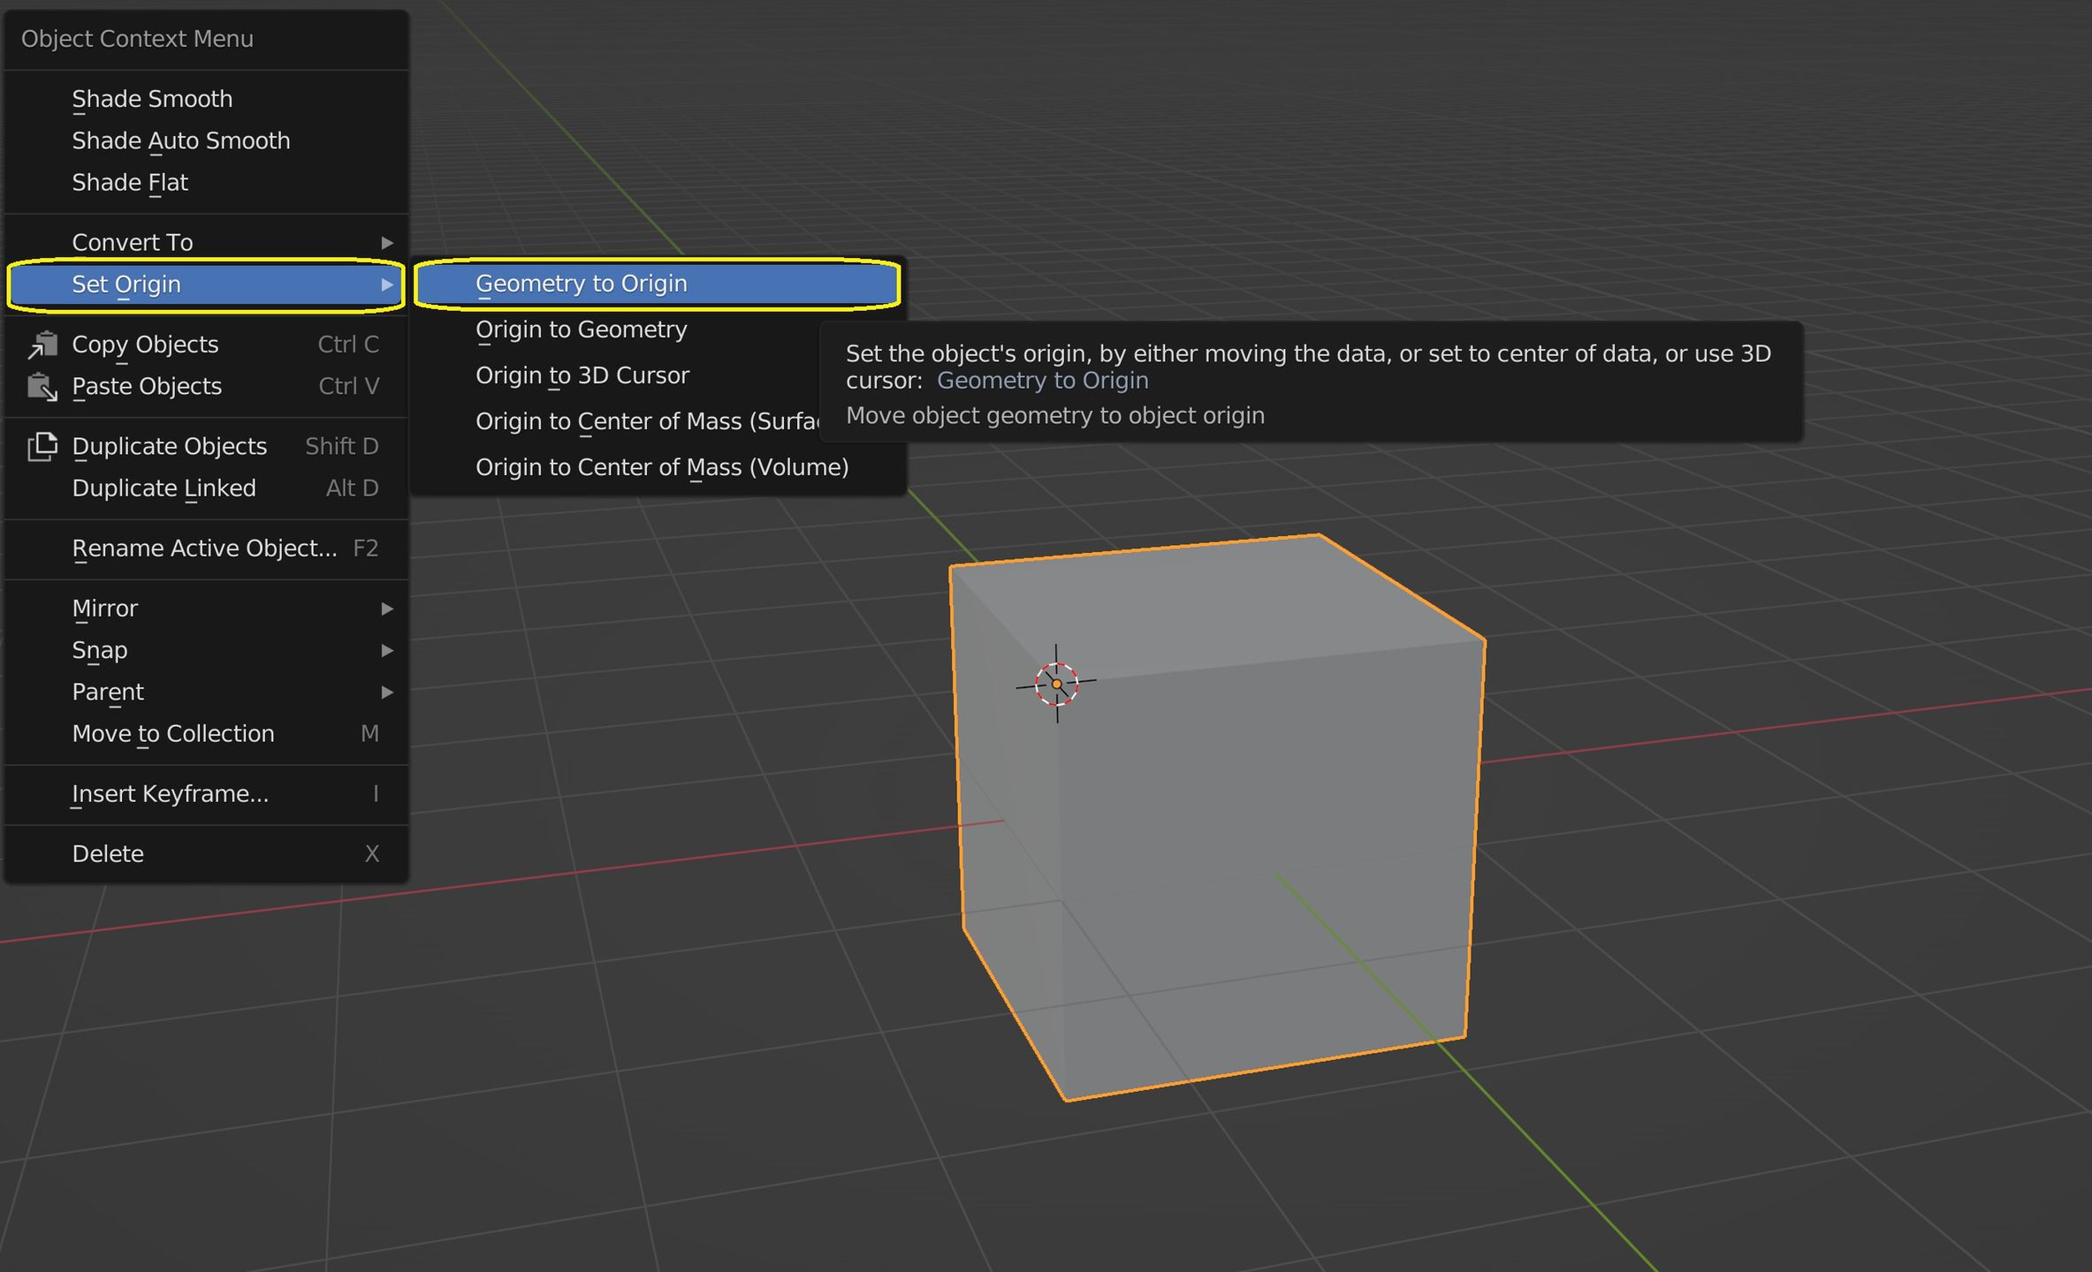Image resolution: width=2092 pixels, height=1272 pixels.
Task: Select Shade Smooth
Action: click(152, 98)
